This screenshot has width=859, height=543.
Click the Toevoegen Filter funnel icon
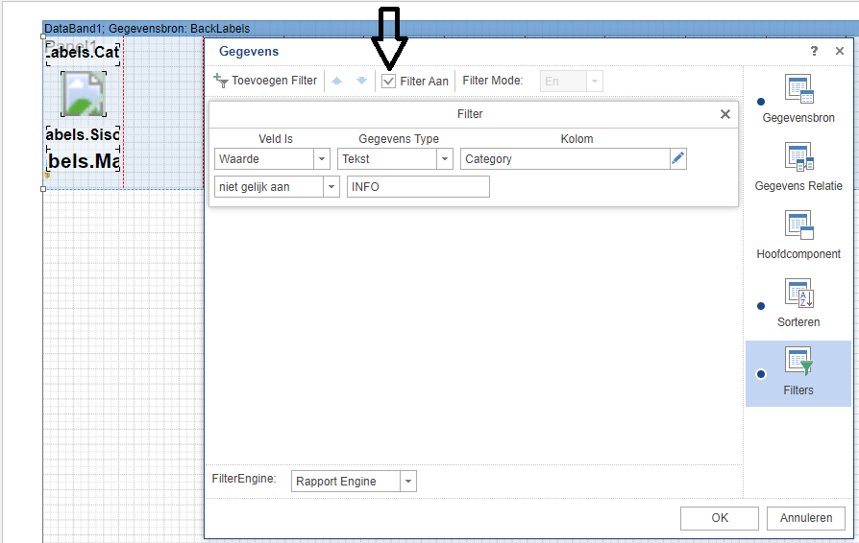click(x=221, y=82)
